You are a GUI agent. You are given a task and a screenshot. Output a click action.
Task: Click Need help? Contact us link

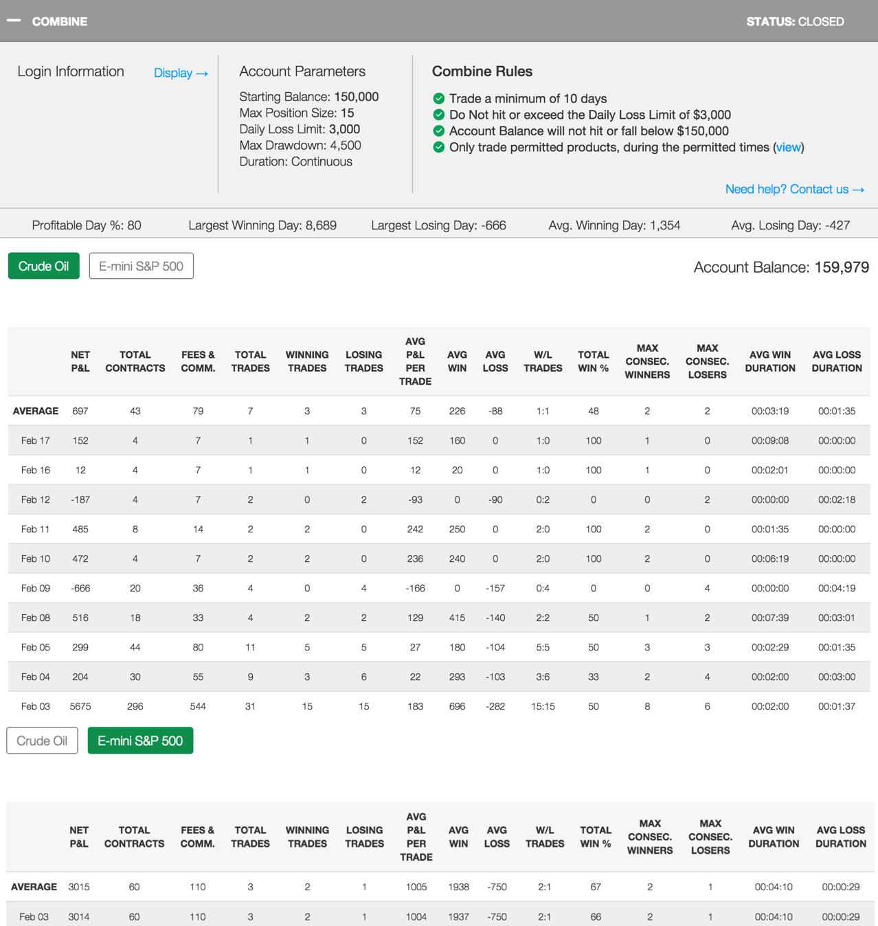[794, 189]
